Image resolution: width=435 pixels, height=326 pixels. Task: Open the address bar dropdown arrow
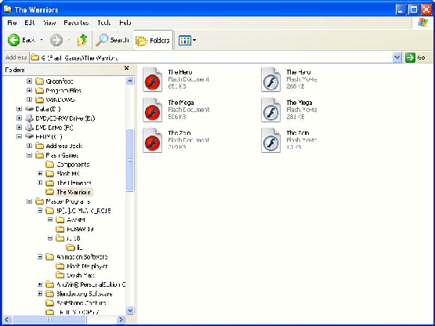coord(397,58)
